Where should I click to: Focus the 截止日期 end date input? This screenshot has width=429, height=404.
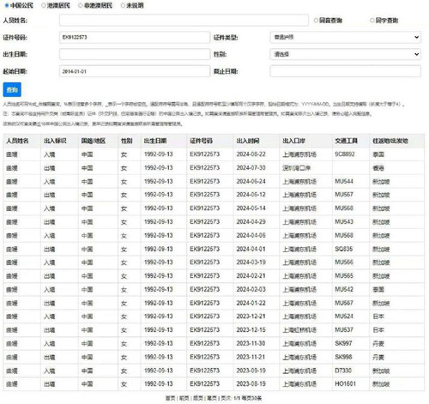point(345,71)
